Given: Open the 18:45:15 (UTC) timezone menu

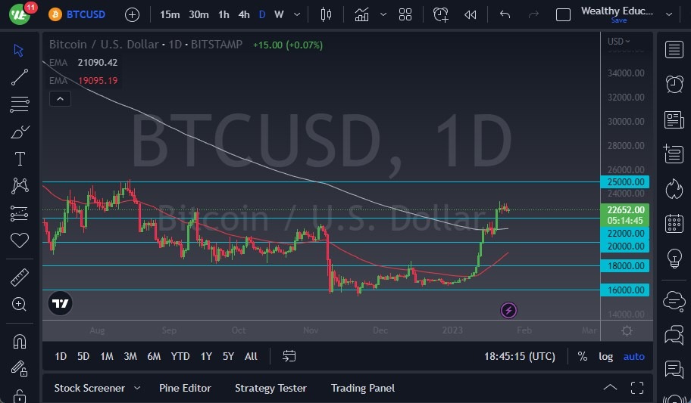Looking at the screenshot, I should 520,356.
